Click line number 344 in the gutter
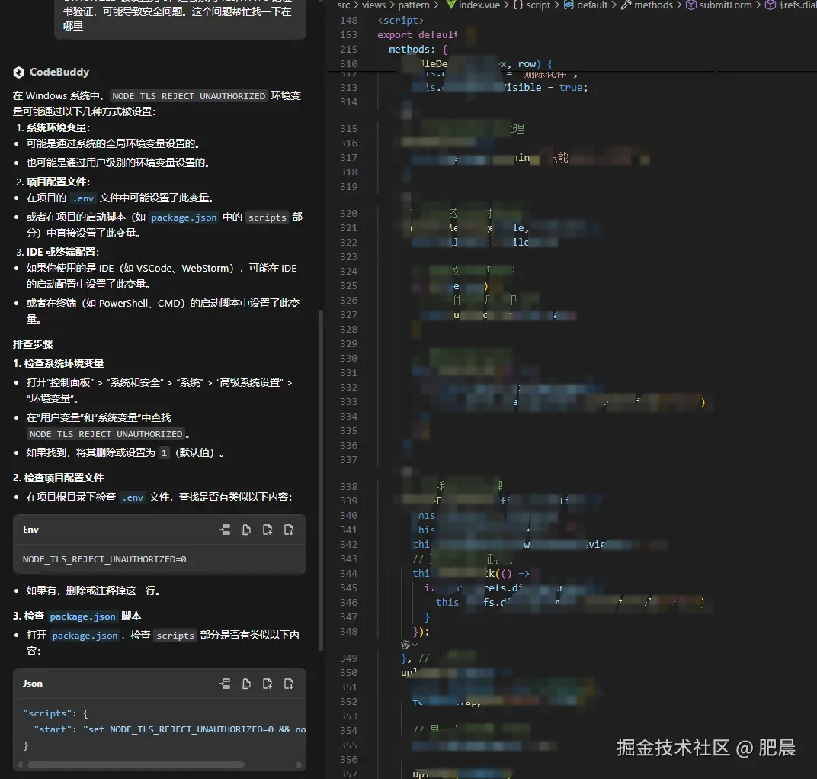The width and height of the screenshot is (817, 779). (x=348, y=574)
